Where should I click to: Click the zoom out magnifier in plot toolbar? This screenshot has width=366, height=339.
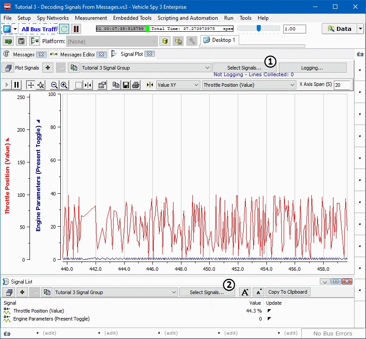click(54, 85)
